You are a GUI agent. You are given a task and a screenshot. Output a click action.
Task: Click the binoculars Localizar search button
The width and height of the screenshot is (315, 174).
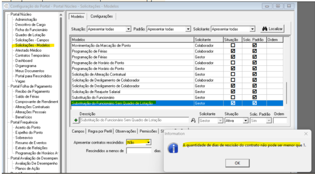[272, 29]
